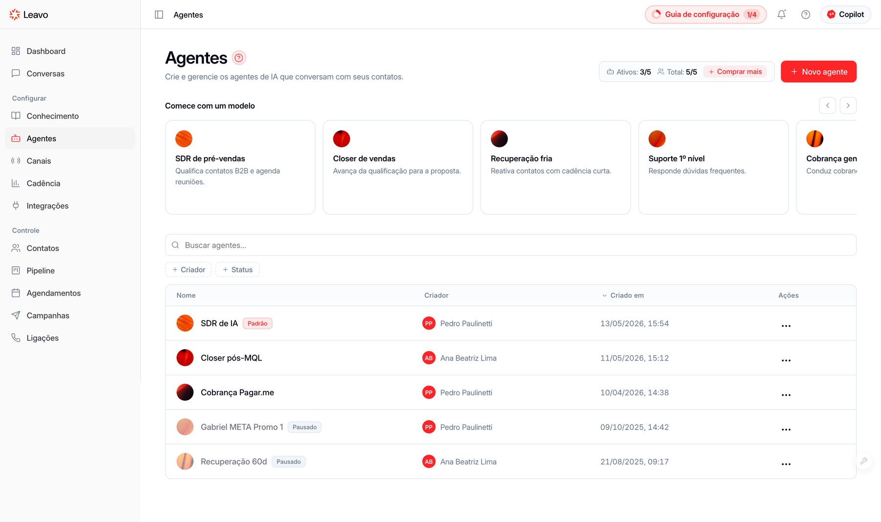Open actions menu for SDR de IA
Viewport: 881px width, 522px height.
click(786, 325)
